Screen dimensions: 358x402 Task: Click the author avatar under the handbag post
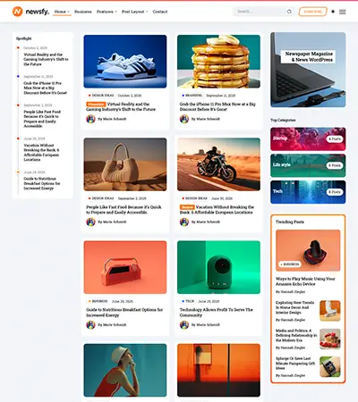(90, 222)
